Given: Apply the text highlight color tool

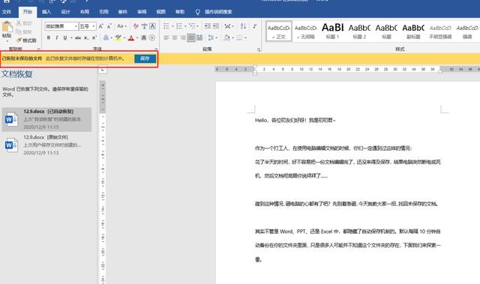Looking at the screenshot, I should coord(118,38).
